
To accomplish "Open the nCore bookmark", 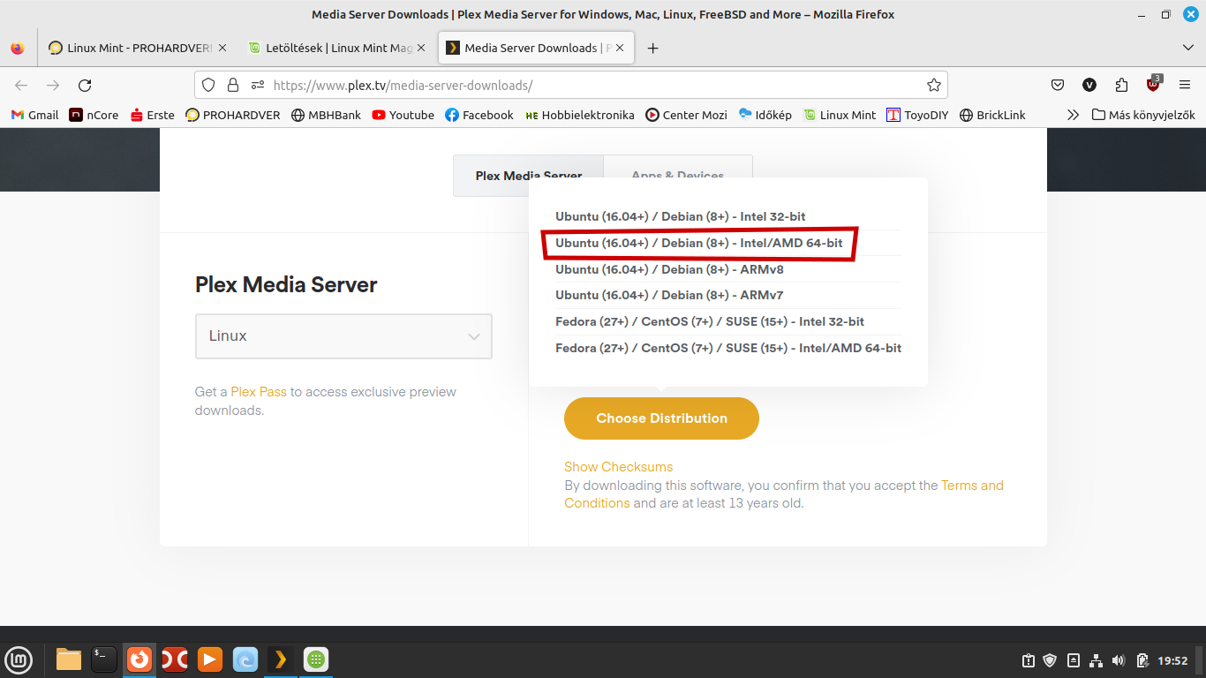I will [x=94, y=115].
